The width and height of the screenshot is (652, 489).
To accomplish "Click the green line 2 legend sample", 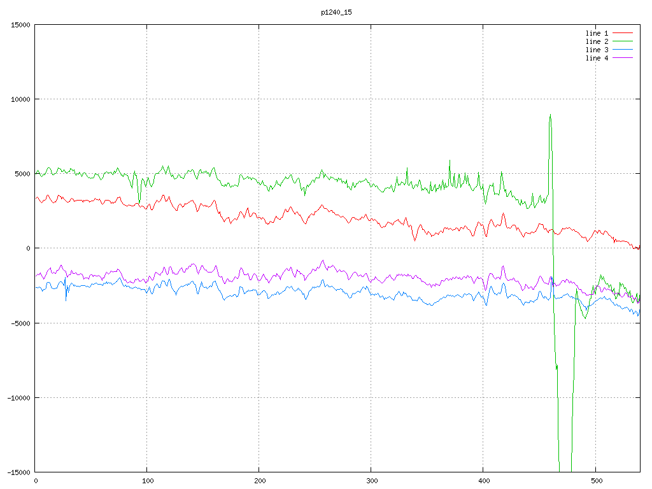I will coord(623,41).
